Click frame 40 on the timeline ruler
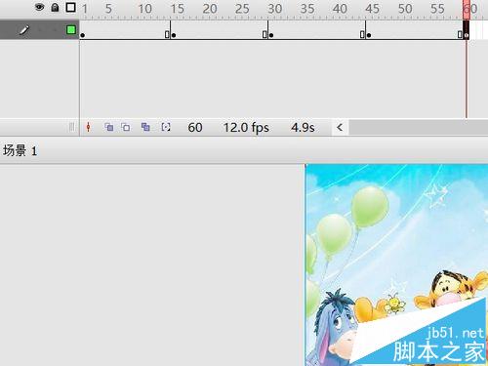488x366 pixels. (x=340, y=9)
